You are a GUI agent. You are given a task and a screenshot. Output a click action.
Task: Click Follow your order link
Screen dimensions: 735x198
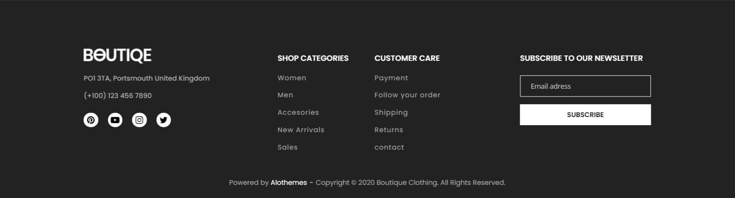pyautogui.click(x=407, y=95)
